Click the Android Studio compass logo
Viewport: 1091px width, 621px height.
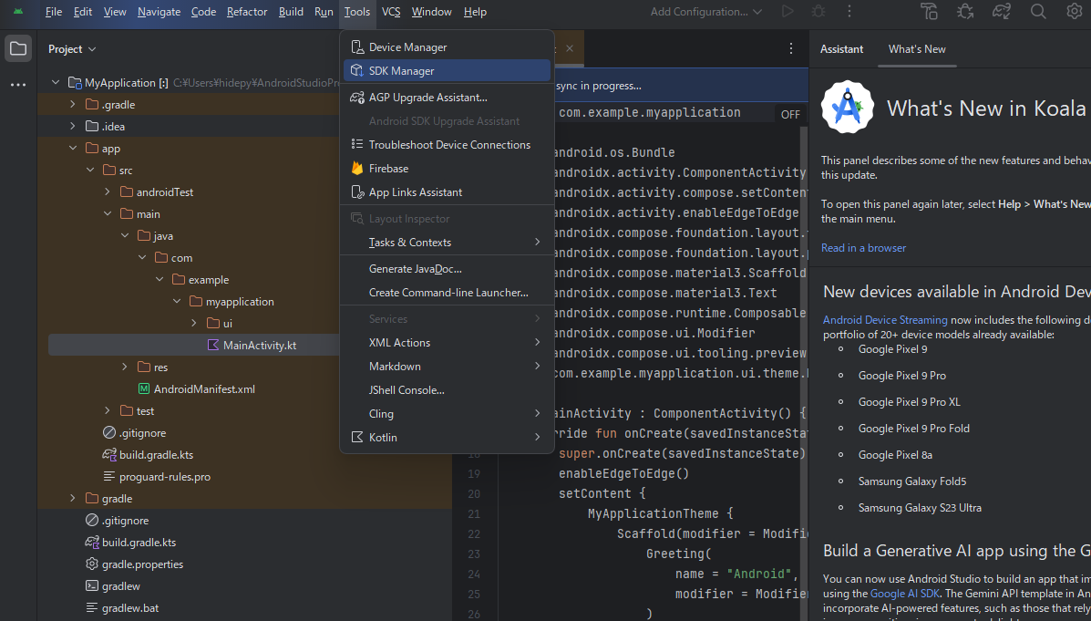click(x=848, y=108)
